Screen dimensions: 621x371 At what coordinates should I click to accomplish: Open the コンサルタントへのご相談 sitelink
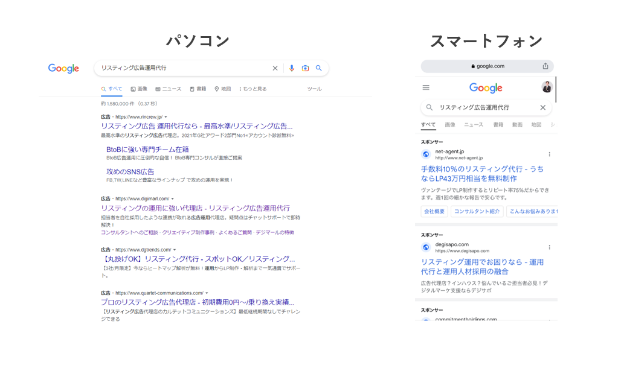point(129,233)
